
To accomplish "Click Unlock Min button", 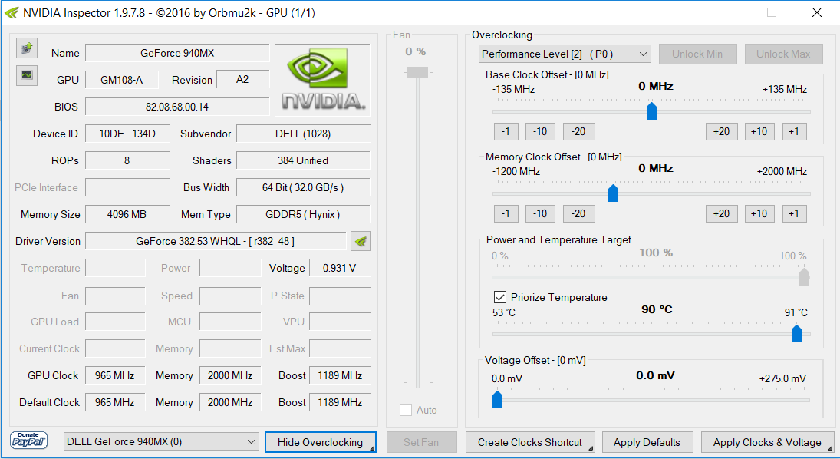I will 697,54.
